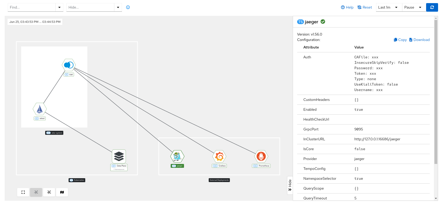
Task: Expand the Pause refresh interval dropdown
Action: (414, 7)
